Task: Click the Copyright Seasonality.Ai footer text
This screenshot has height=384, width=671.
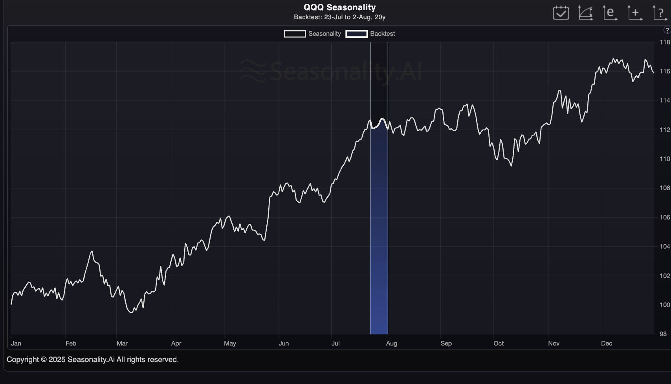Action: [x=93, y=360]
